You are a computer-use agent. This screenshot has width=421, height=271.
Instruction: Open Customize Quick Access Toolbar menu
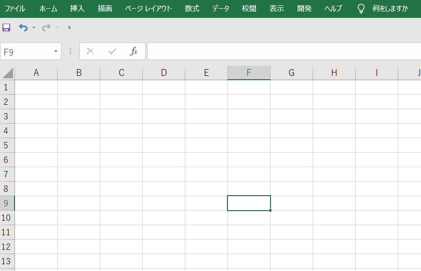pyautogui.click(x=70, y=28)
